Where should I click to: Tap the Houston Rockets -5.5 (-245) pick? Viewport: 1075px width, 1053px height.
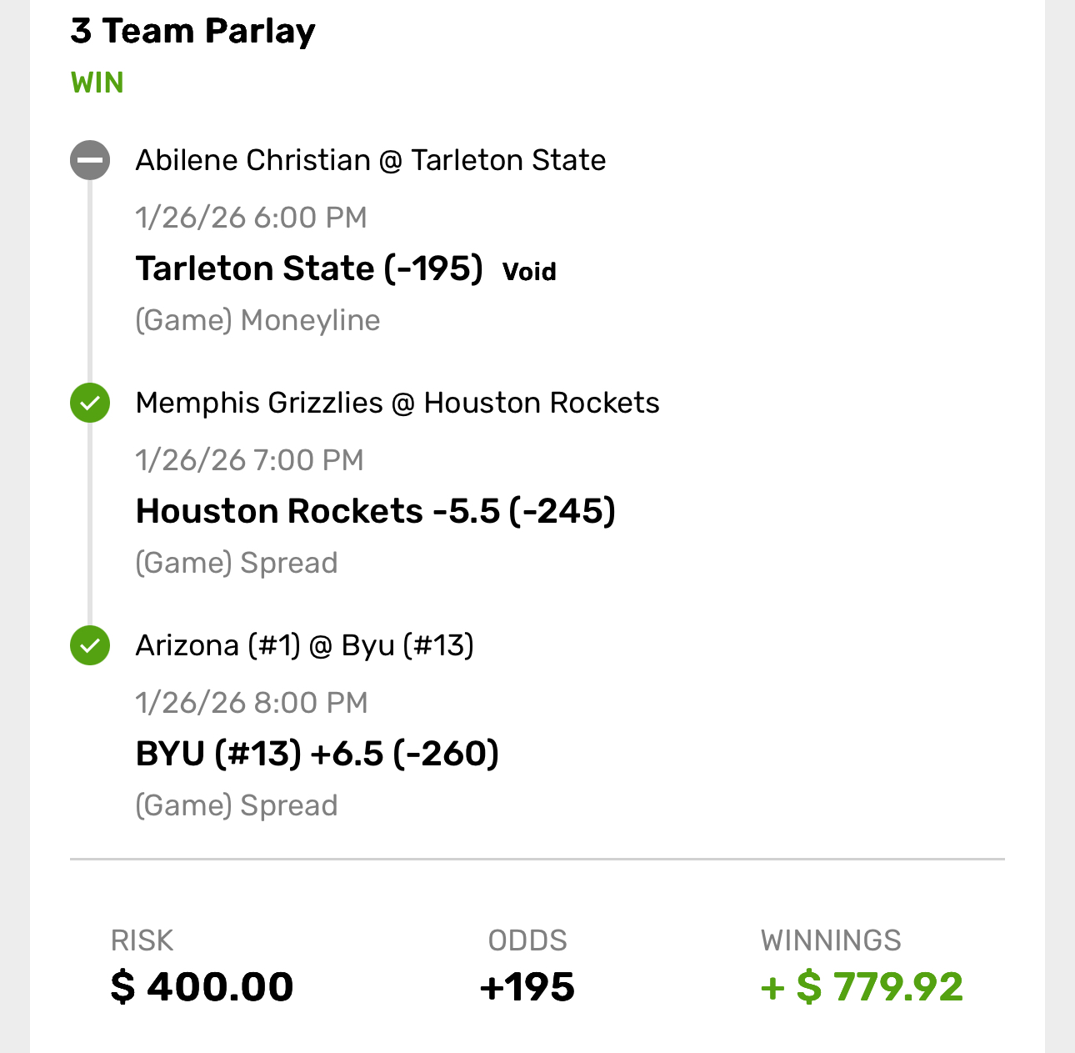click(376, 511)
